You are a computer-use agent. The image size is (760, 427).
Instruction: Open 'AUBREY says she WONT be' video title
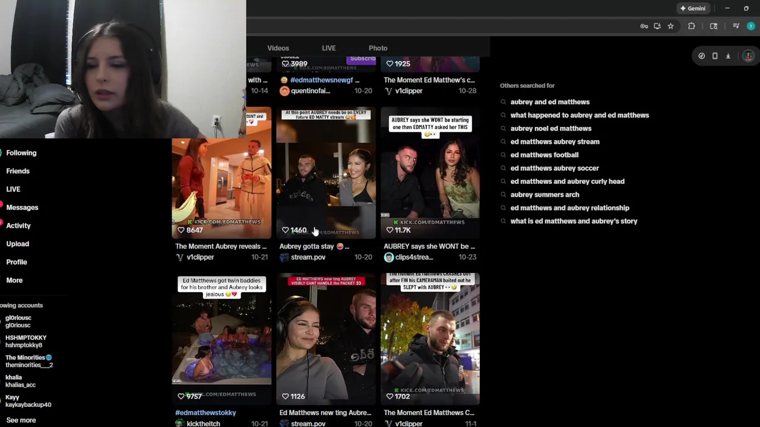(429, 246)
